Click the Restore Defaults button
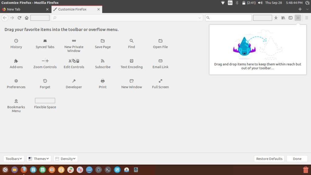Screen dimensions: 311x175 click(x=269, y=158)
